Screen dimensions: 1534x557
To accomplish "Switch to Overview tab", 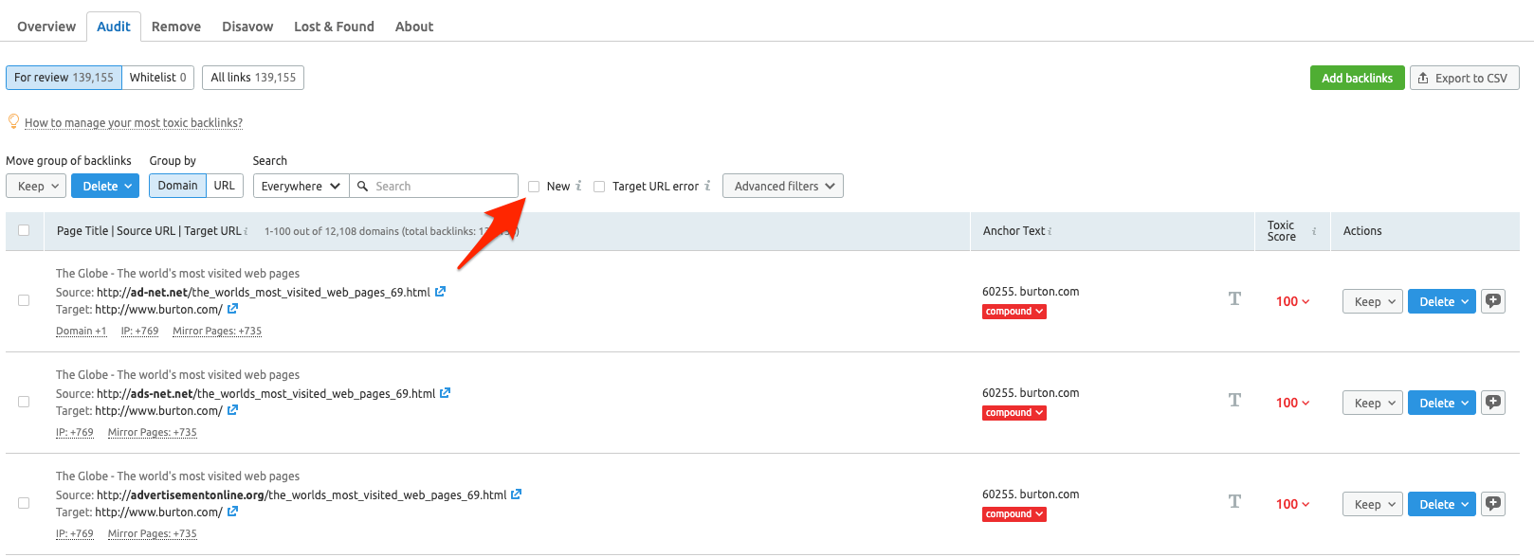I will coord(46,27).
